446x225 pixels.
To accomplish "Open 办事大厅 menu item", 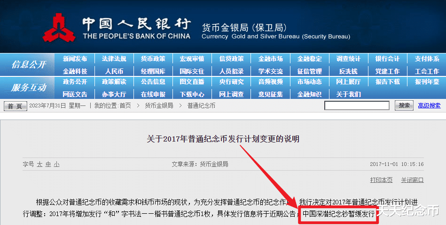I will (x=114, y=94).
